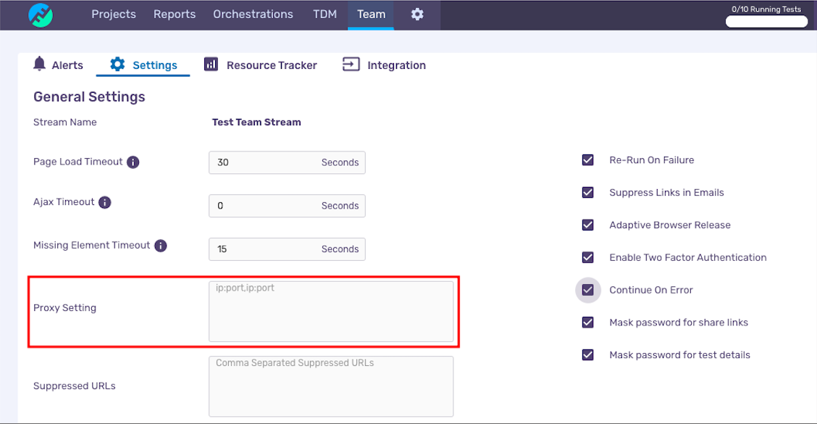Select the Team navigation item
817x424 pixels.
371,14
